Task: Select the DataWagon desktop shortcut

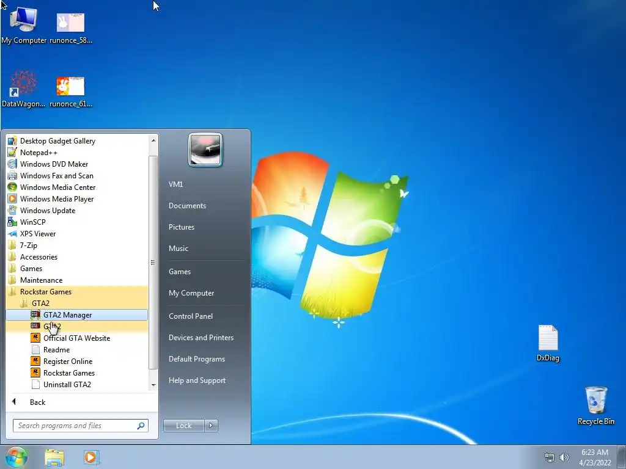Action: [x=24, y=89]
